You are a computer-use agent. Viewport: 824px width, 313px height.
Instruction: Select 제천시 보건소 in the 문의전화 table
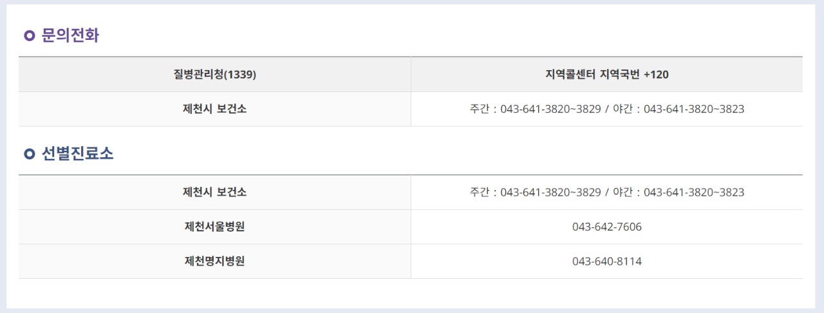[214, 109]
